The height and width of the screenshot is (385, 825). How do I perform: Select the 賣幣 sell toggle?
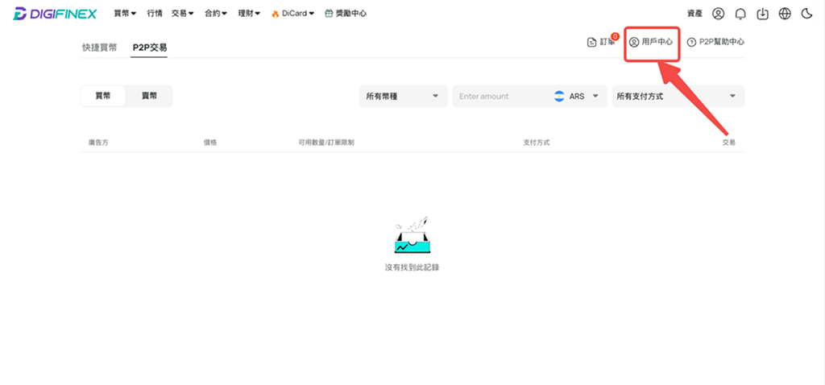tap(149, 96)
